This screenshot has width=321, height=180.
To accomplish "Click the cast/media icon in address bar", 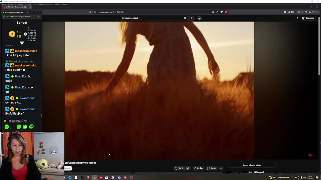I will tap(213, 12).
